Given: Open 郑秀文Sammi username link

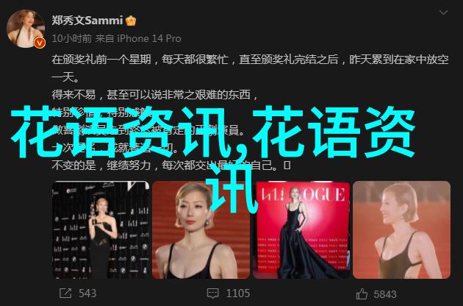Looking at the screenshot, I should pyautogui.click(x=87, y=21).
